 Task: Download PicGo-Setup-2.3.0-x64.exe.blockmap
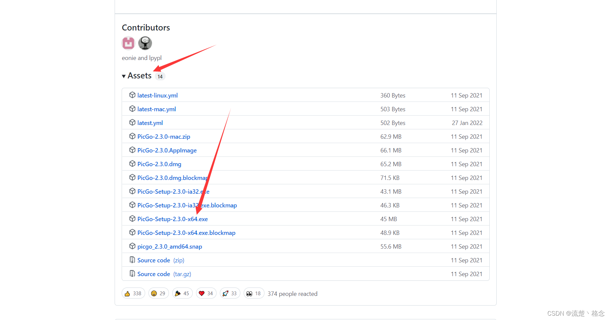point(186,233)
